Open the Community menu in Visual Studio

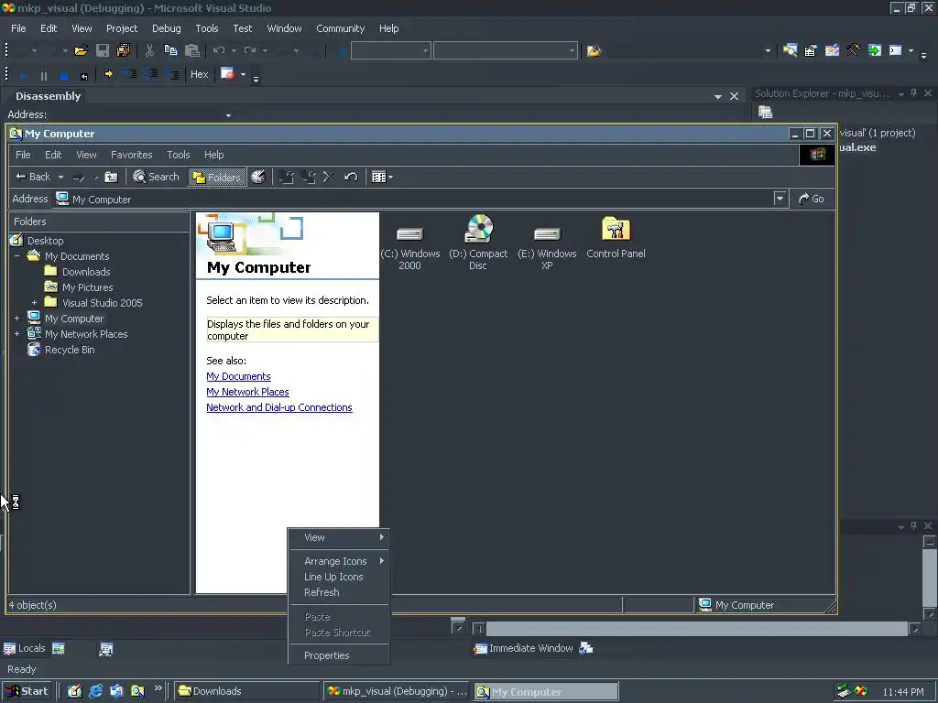341,28
